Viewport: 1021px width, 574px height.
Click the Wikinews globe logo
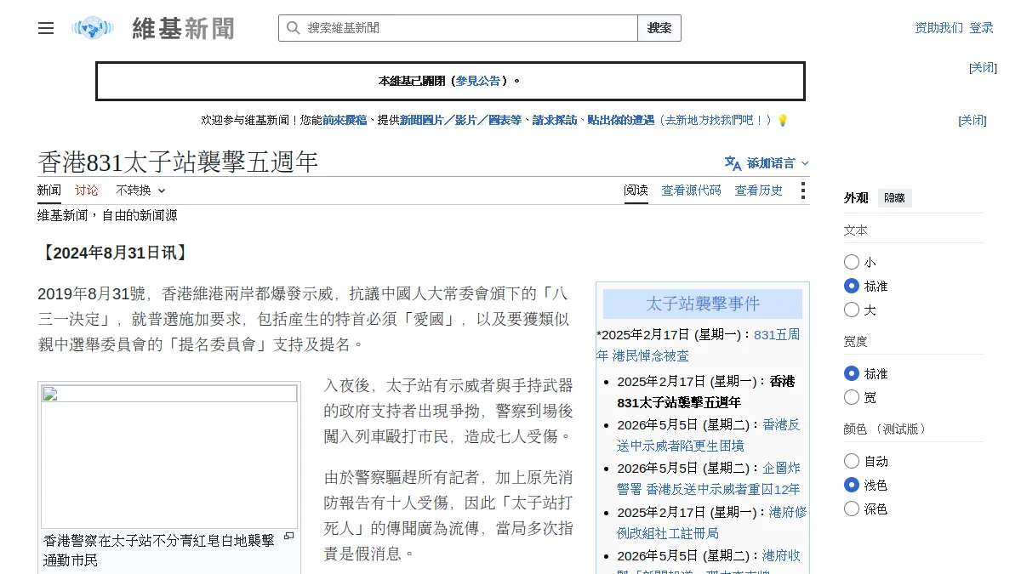pyautogui.click(x=93, y=28)
